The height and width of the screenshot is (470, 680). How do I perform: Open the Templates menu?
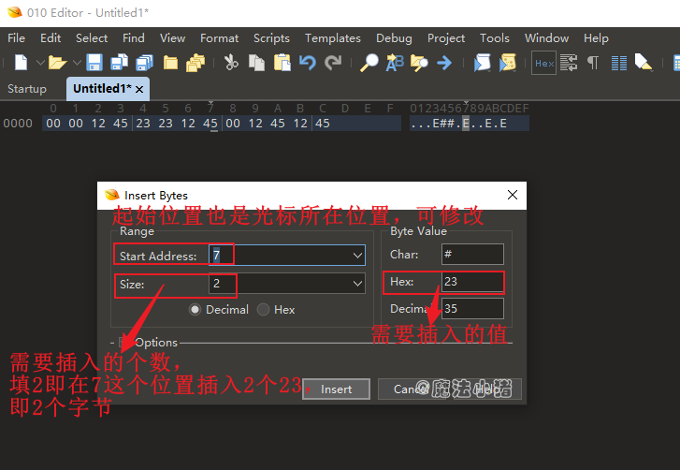(x=333, y=38)
